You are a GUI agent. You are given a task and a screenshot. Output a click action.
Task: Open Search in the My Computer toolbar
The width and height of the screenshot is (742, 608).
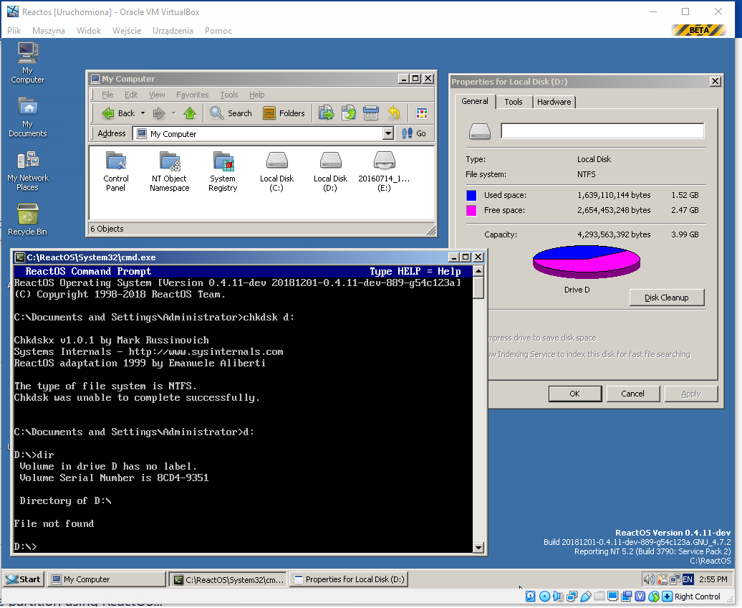pos(231,113)
